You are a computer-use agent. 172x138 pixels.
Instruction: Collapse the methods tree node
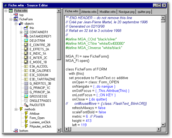pos(16,109)
